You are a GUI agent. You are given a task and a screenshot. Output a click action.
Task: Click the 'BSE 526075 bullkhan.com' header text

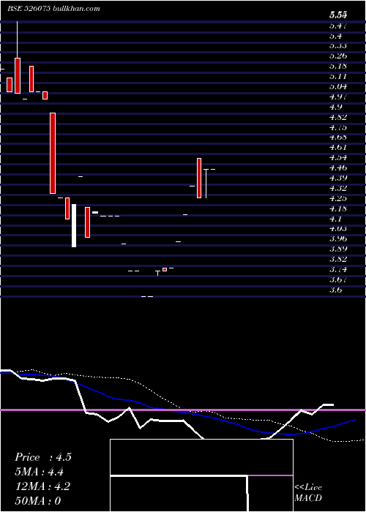[53, 9]
